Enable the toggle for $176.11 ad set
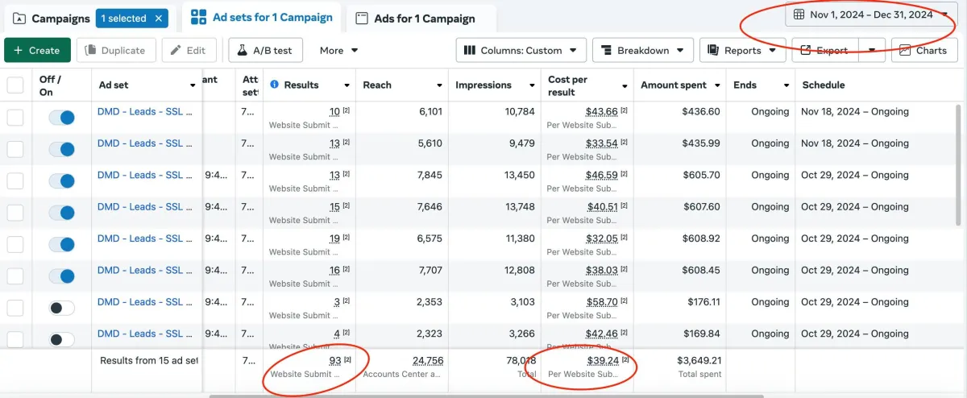This screenshot has width=967, height=398. coord(61,308)
